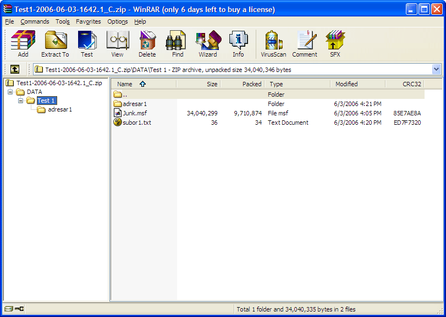Convert archive with SFX icon
Image resolution: width=446 pixels, height=317 pixels.
coord(335,44)
